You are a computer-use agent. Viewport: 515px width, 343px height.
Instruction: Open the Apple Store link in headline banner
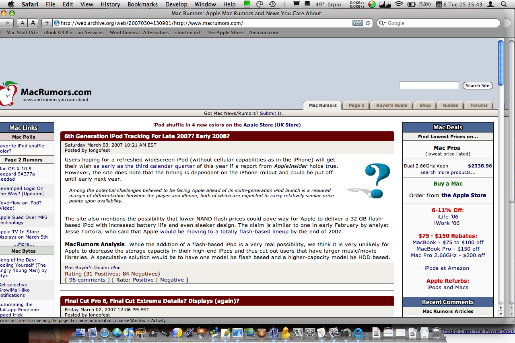click(258, 125)
